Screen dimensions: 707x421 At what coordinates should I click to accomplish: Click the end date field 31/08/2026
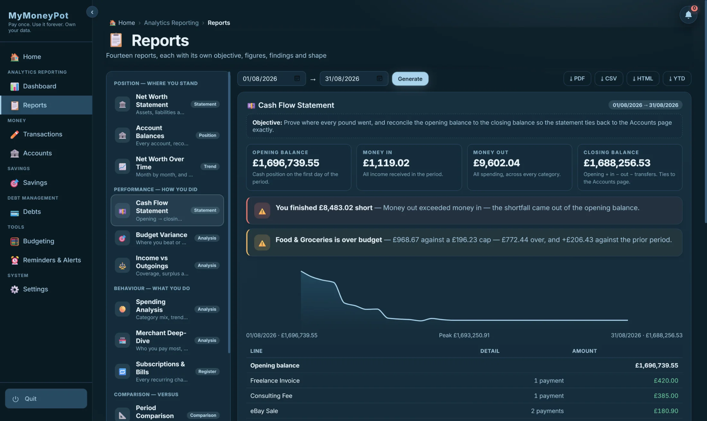pos(354,79)
